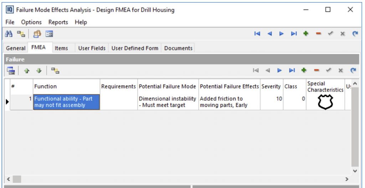
Task: Move failure row up with green up arrow
Action: click(x=26, y=70)
